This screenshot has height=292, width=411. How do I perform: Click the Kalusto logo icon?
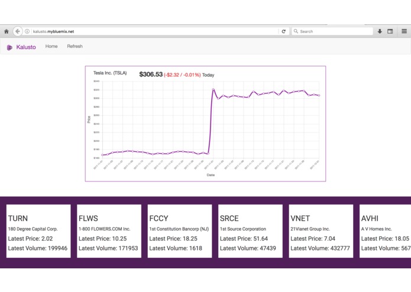click(9, 47)
